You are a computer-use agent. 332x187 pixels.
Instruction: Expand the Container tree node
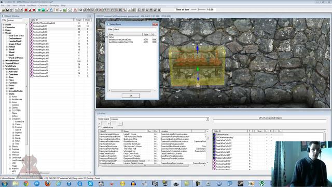7,74
